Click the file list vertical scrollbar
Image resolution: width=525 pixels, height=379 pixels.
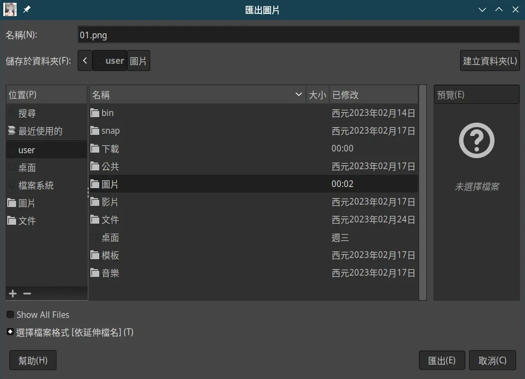422,191
